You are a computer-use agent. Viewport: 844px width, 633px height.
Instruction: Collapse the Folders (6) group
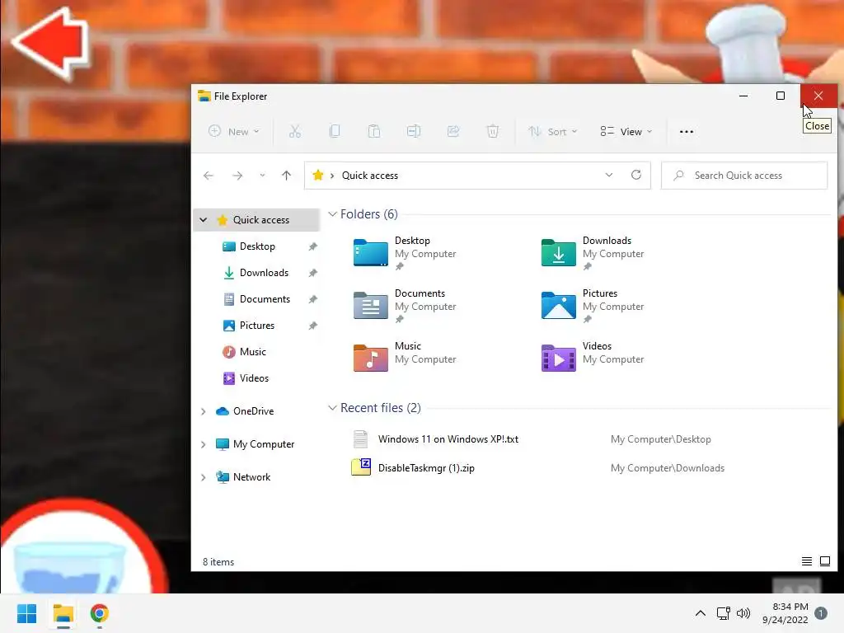(x=333, y=214)
